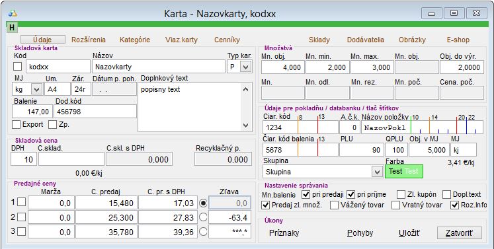Enable the Vážený tovar checkbox

(334, 205)
